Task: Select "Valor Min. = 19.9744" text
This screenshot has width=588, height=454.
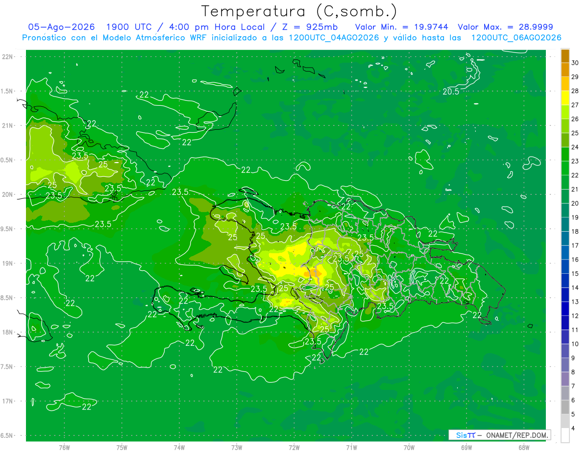Action: point(401,27)
